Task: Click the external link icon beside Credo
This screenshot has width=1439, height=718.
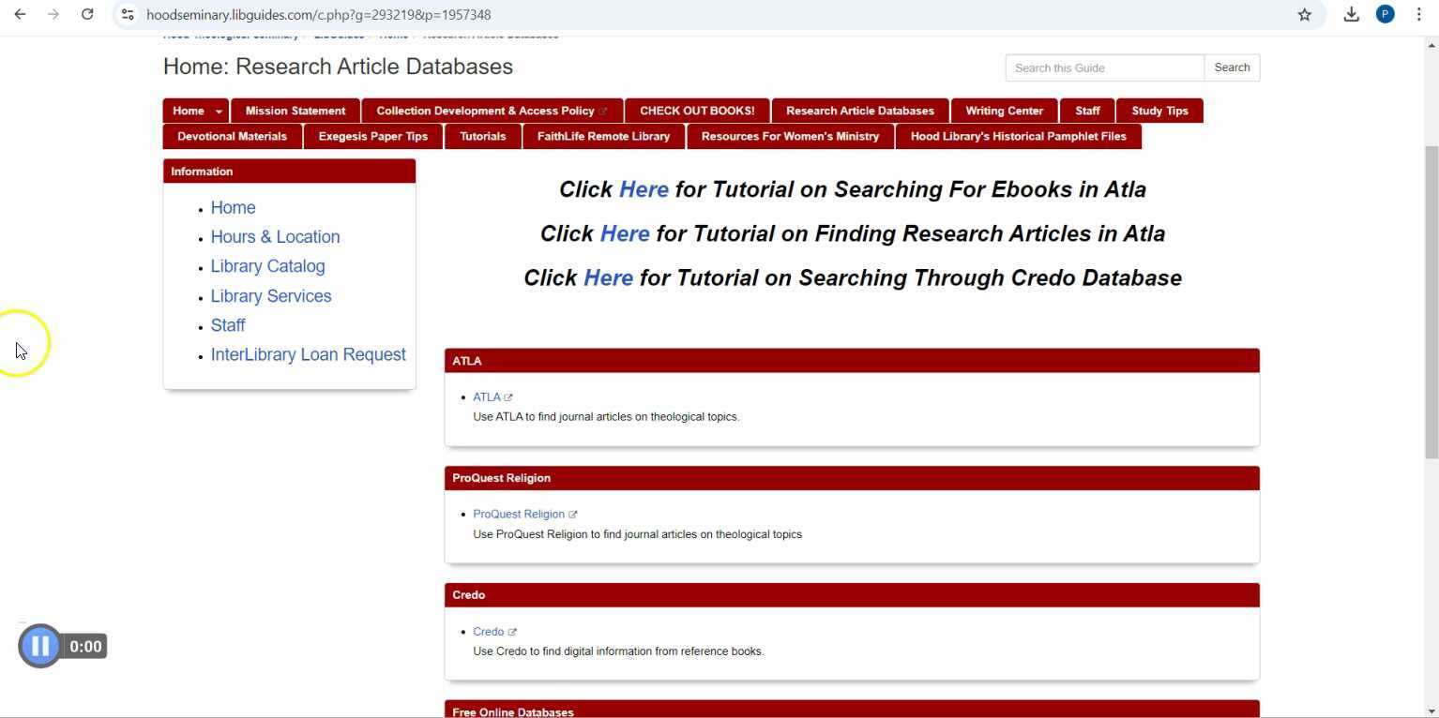Action: point(512,631)
